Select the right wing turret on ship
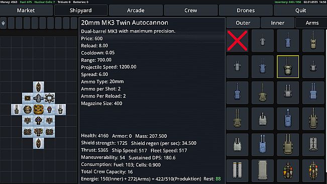 (60, 109)
